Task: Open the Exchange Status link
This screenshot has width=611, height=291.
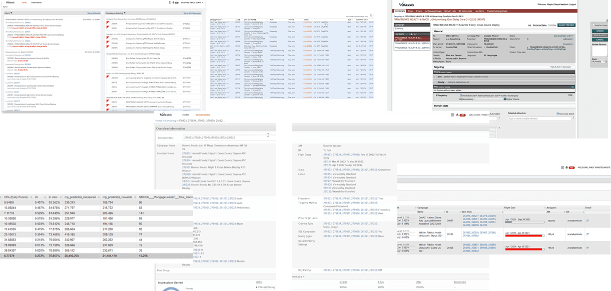Action: pos(539,25)
